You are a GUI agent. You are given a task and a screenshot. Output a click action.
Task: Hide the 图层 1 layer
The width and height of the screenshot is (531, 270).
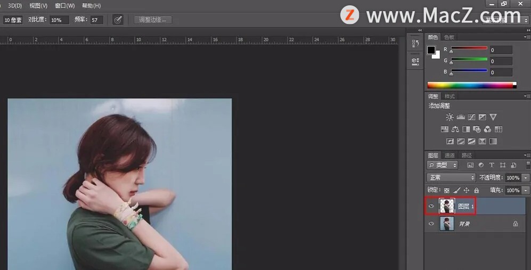coord(431,206)
